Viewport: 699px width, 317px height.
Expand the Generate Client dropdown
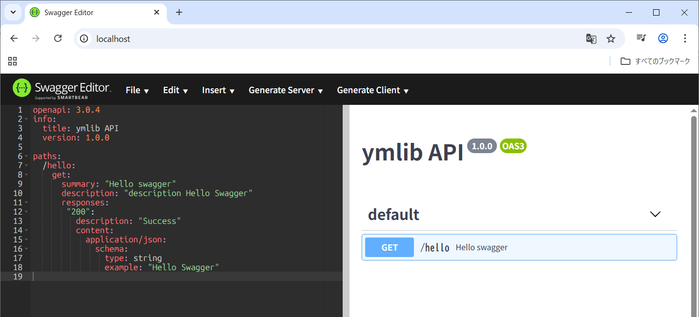tap(372, 90)
